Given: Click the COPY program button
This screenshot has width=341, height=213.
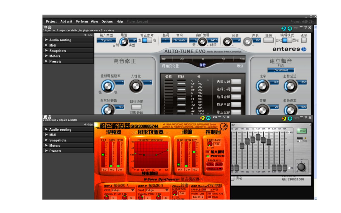Looking at the screenshot, I should click(x=210, y=165).
